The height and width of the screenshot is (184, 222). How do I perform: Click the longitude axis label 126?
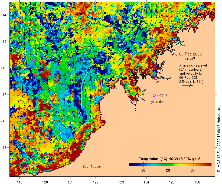197,182
